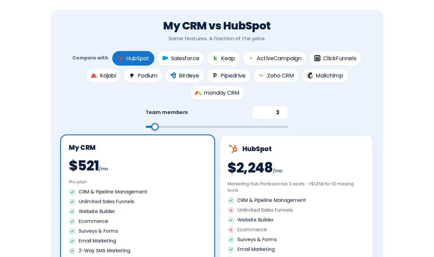Click red X beside HubSpot Unlimited Sales Funnels
The image size is (434, 257).
click(231, 210)
